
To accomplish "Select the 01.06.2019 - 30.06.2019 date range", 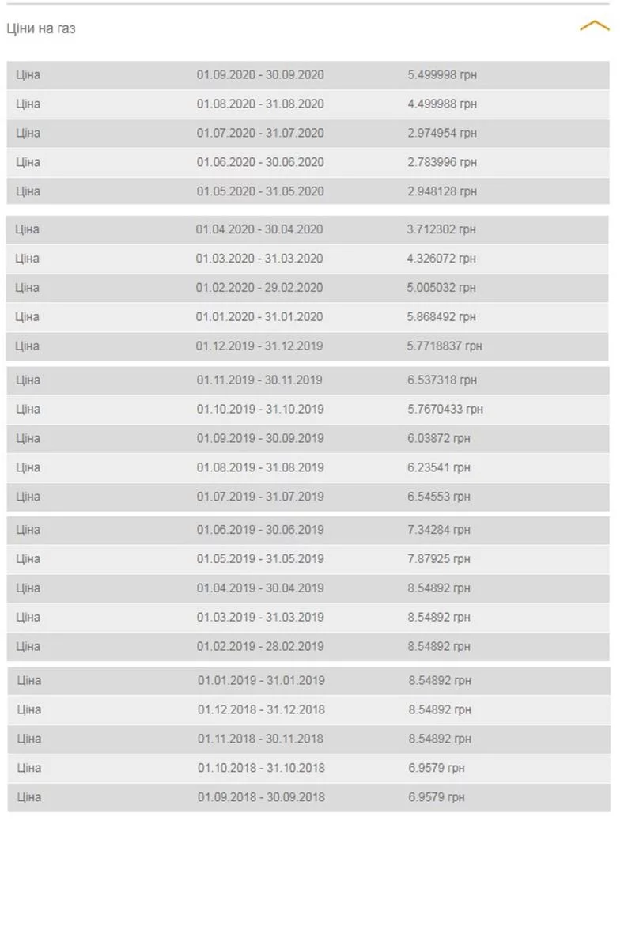I will [260, 530].
